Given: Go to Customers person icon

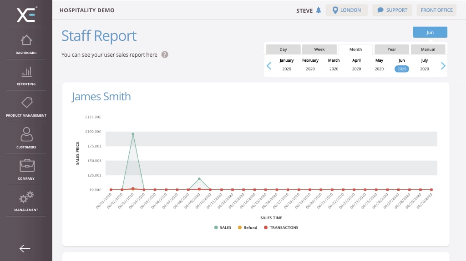Looking at the screenshot, I should coord(26,134).
